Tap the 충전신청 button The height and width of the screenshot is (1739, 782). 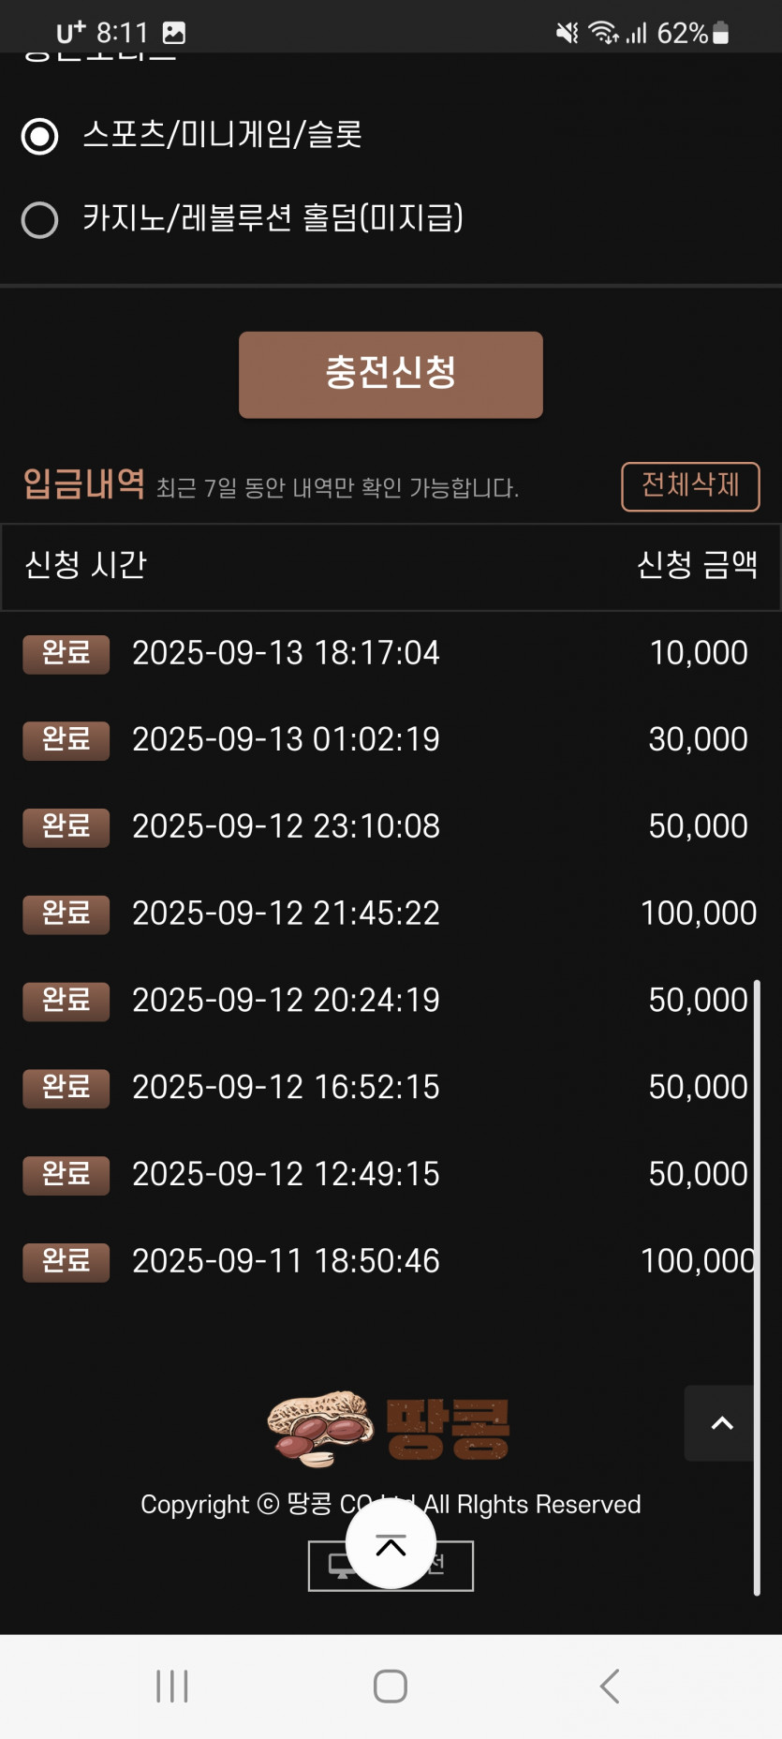coord(391,375)
